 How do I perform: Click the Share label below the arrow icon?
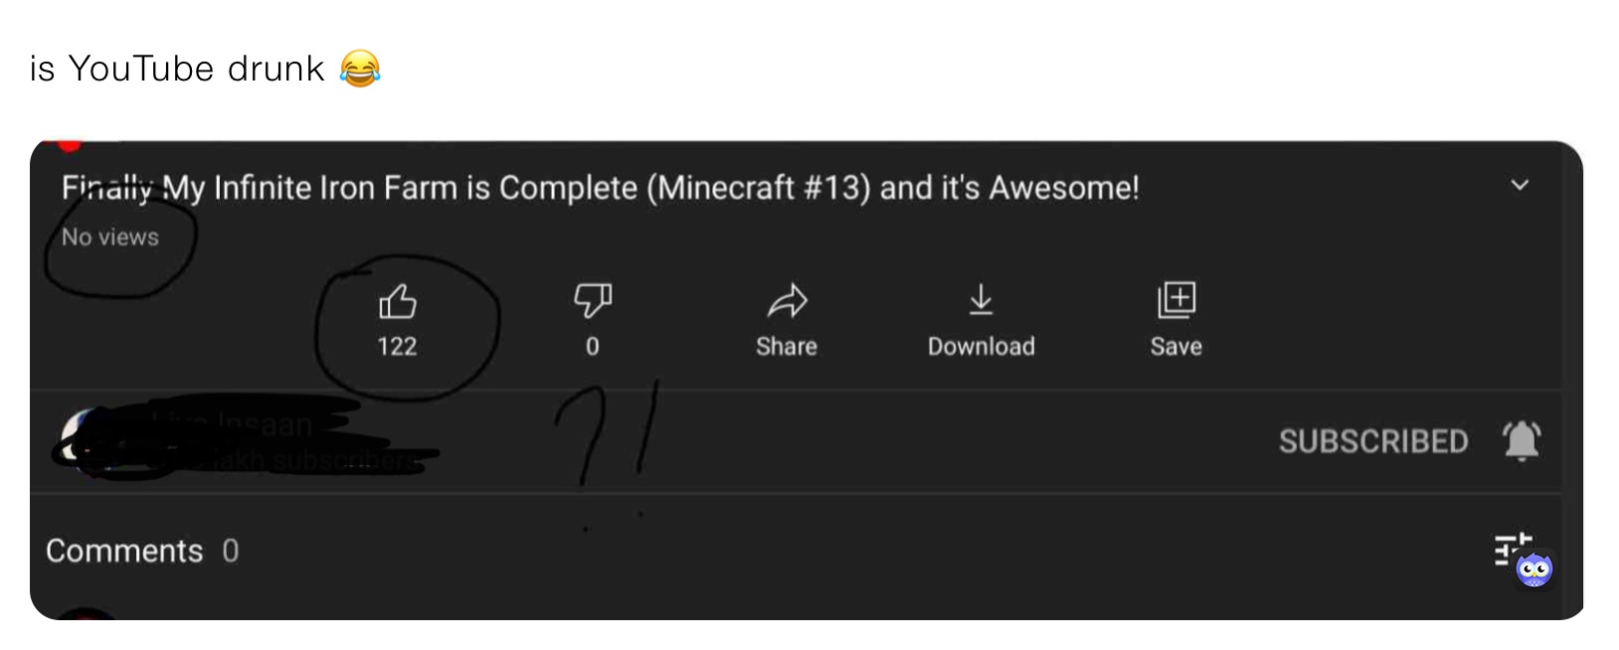click(x=786, y=346)
